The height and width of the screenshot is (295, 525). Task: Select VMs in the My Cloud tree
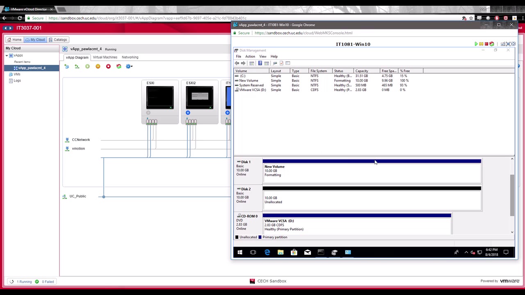[x=17, y=74]
